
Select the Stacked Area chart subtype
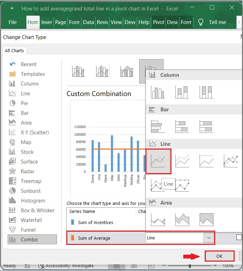pos(182,220)
